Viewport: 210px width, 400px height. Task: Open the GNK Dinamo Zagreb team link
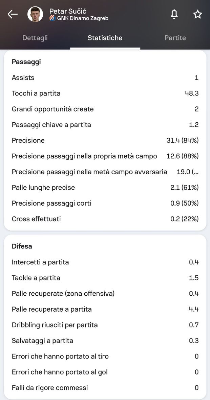tap(83, 18)
